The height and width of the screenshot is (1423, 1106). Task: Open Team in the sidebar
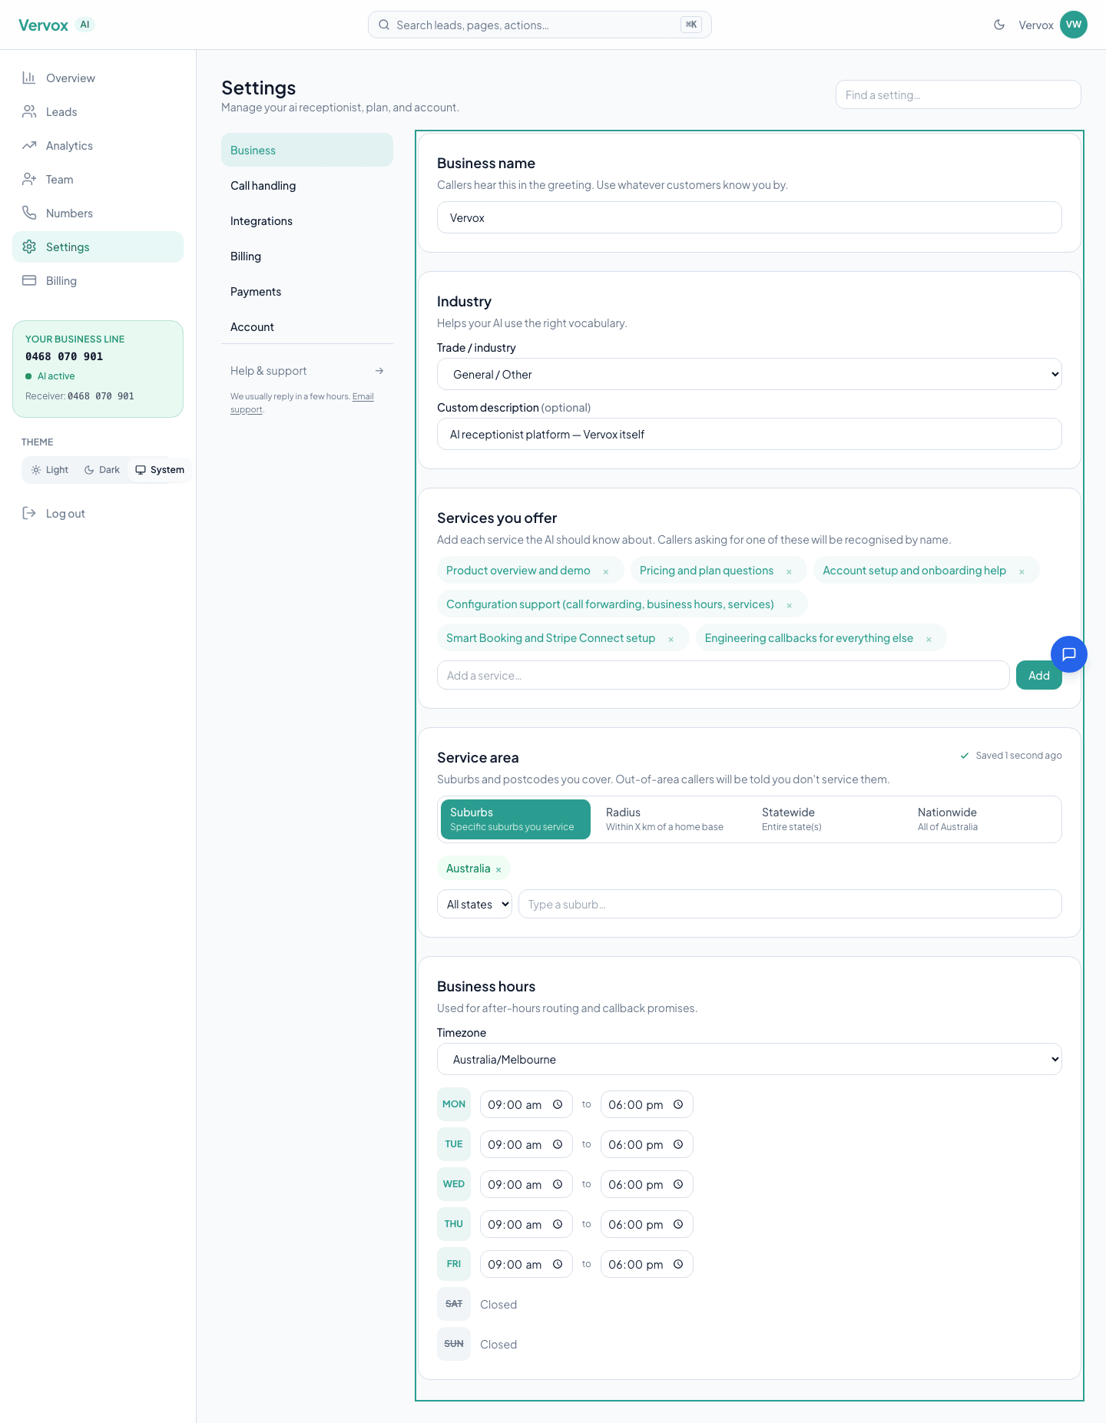click(98, 180)
